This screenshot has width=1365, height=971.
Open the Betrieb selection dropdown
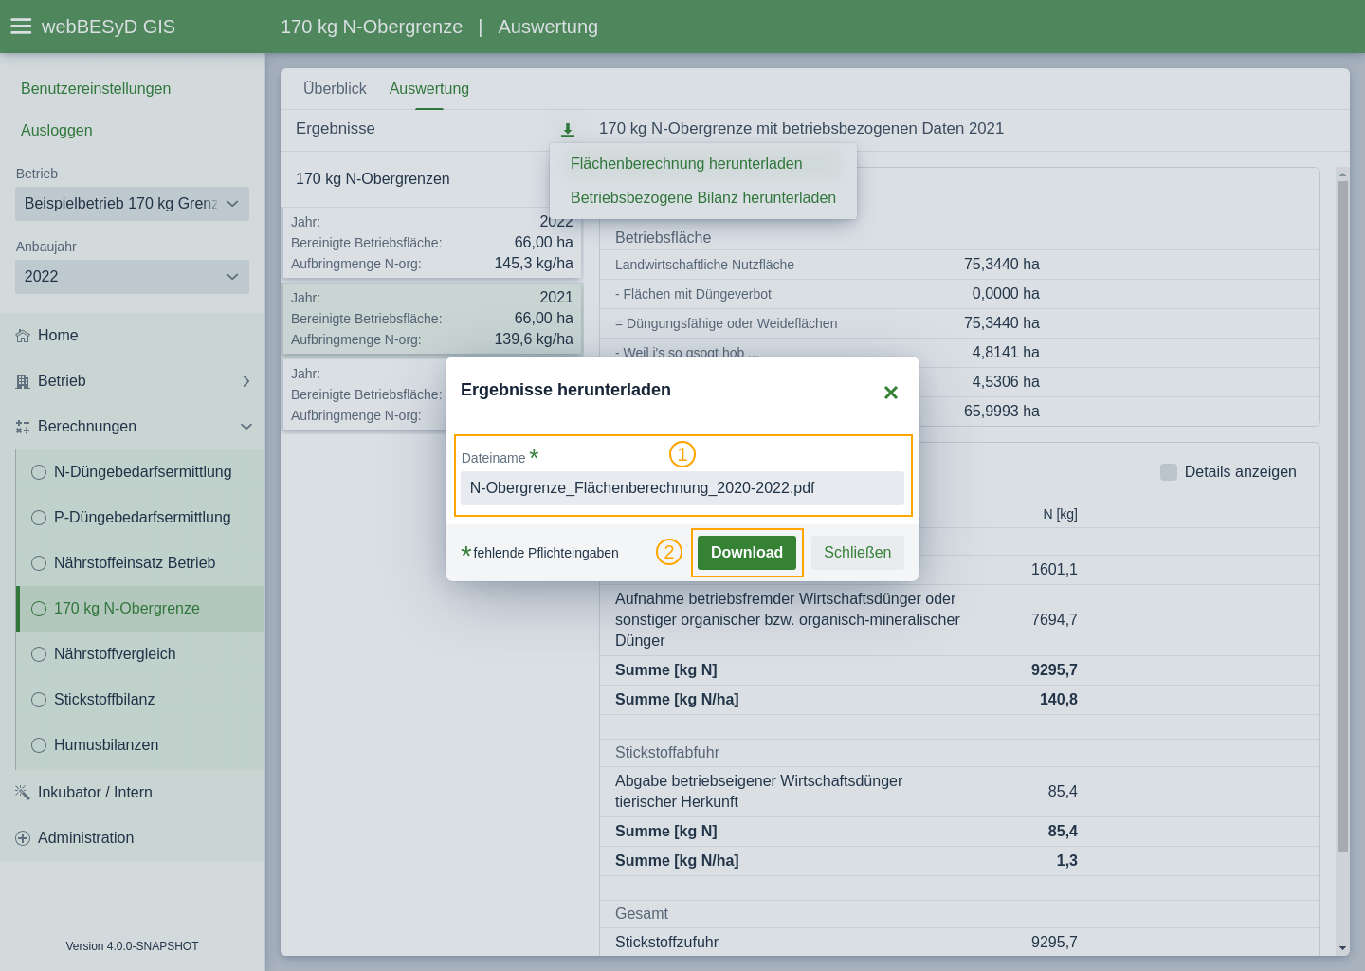tap(132, 204)
